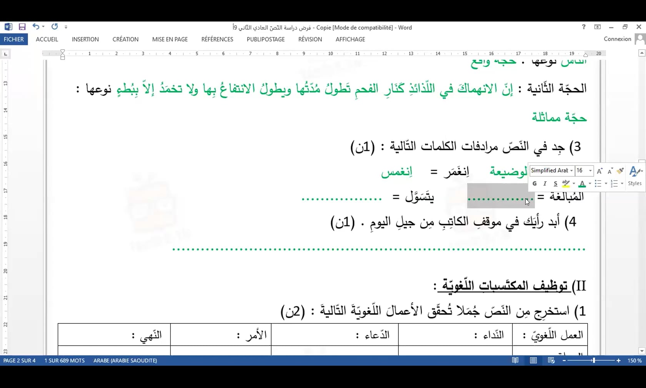This screenshot has width=646, height=388.
Task: Click the redo/repeat arrow icon
Action: point(55,27)
